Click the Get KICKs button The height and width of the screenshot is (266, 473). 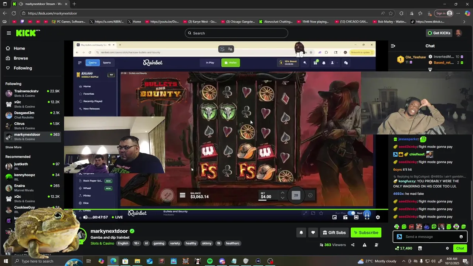tap(439, 33)
